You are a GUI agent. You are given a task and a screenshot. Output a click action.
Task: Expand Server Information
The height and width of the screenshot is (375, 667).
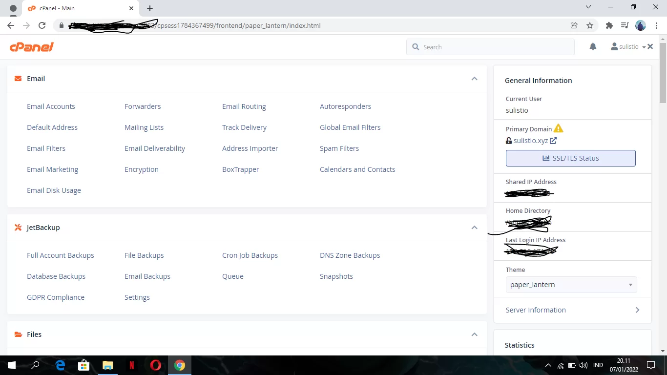pyautogui.click(x=572, y=310)
